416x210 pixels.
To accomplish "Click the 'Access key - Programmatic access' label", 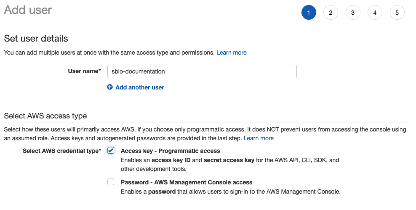I will tap(170, 151).
